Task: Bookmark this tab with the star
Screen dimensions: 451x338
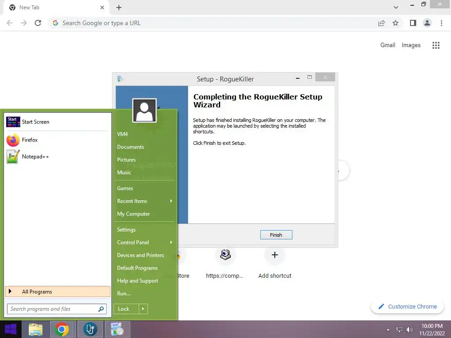Action: [x=396, y=23]
